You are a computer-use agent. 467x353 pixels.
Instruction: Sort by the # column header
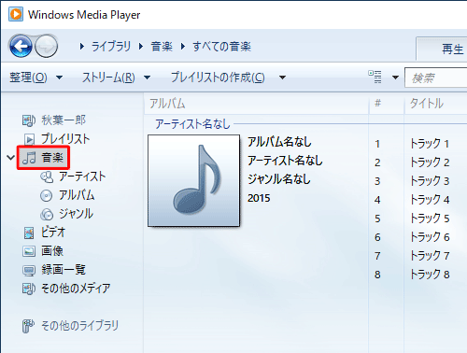(377, 103)
